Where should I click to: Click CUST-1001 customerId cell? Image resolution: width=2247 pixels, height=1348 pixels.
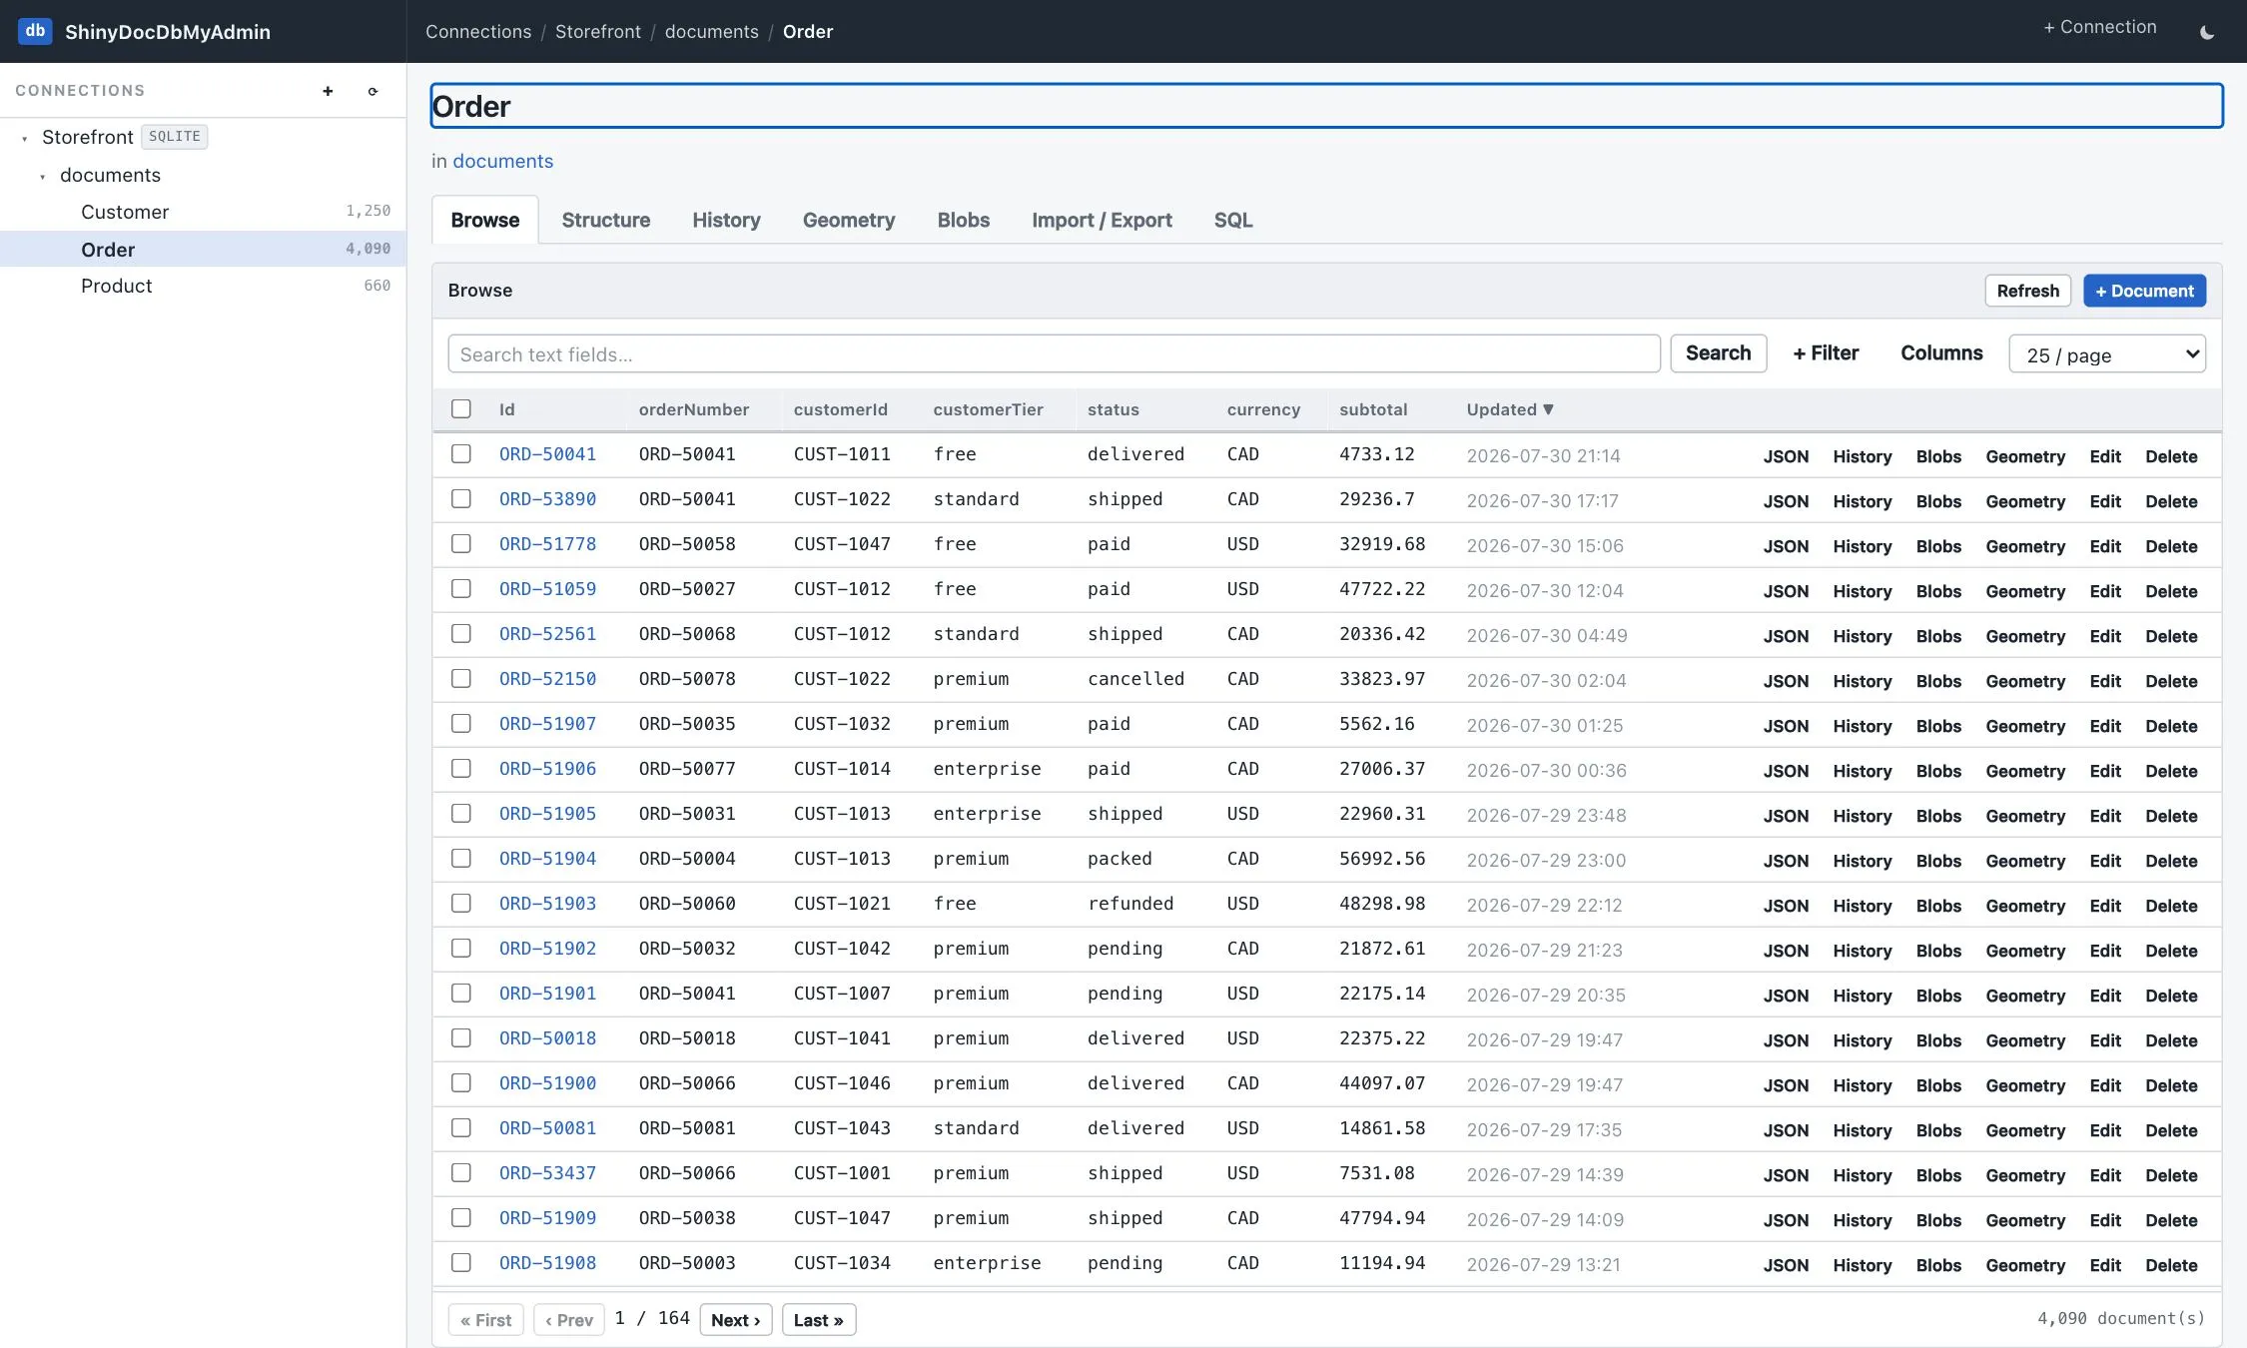842,1173
